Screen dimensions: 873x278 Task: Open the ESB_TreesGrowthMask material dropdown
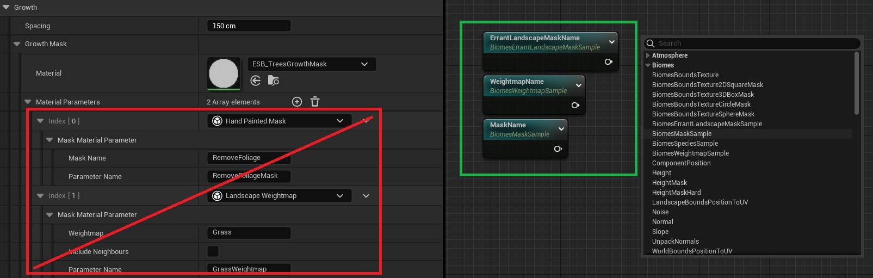click(311, 64)
